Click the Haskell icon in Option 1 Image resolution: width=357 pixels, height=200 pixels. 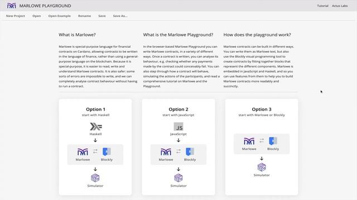tap(96, 127)
